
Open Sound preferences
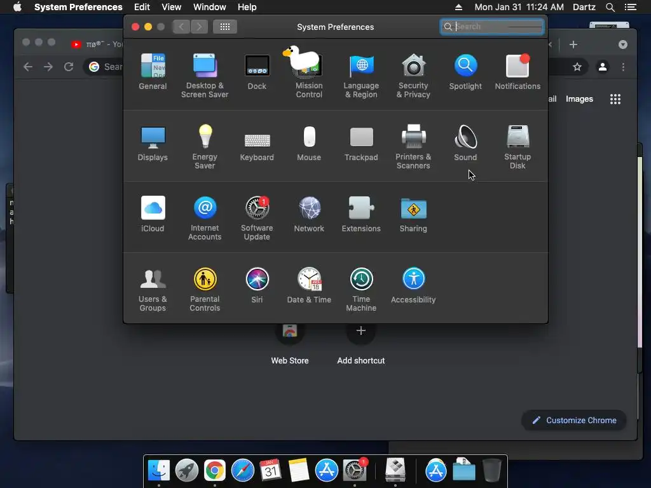tap(465, 143)
